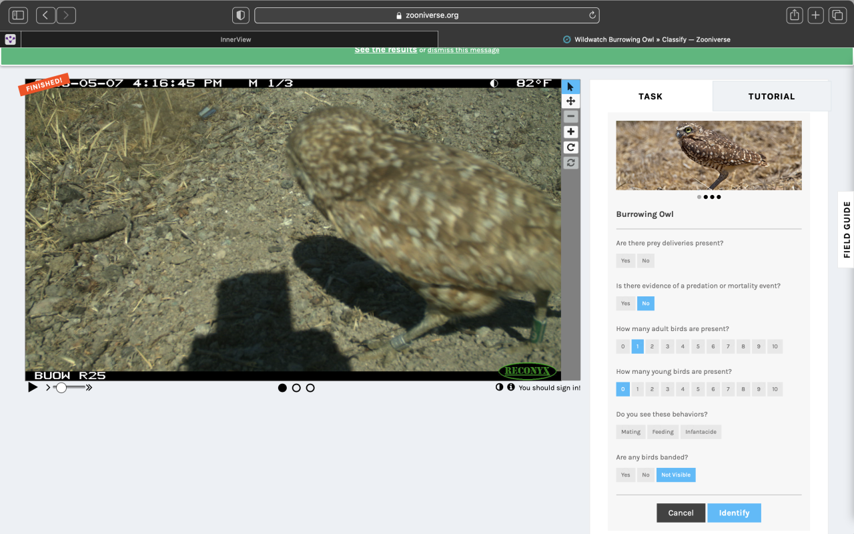Go forward in browser history
Screen dimensions: 854x534
point(66,15)
